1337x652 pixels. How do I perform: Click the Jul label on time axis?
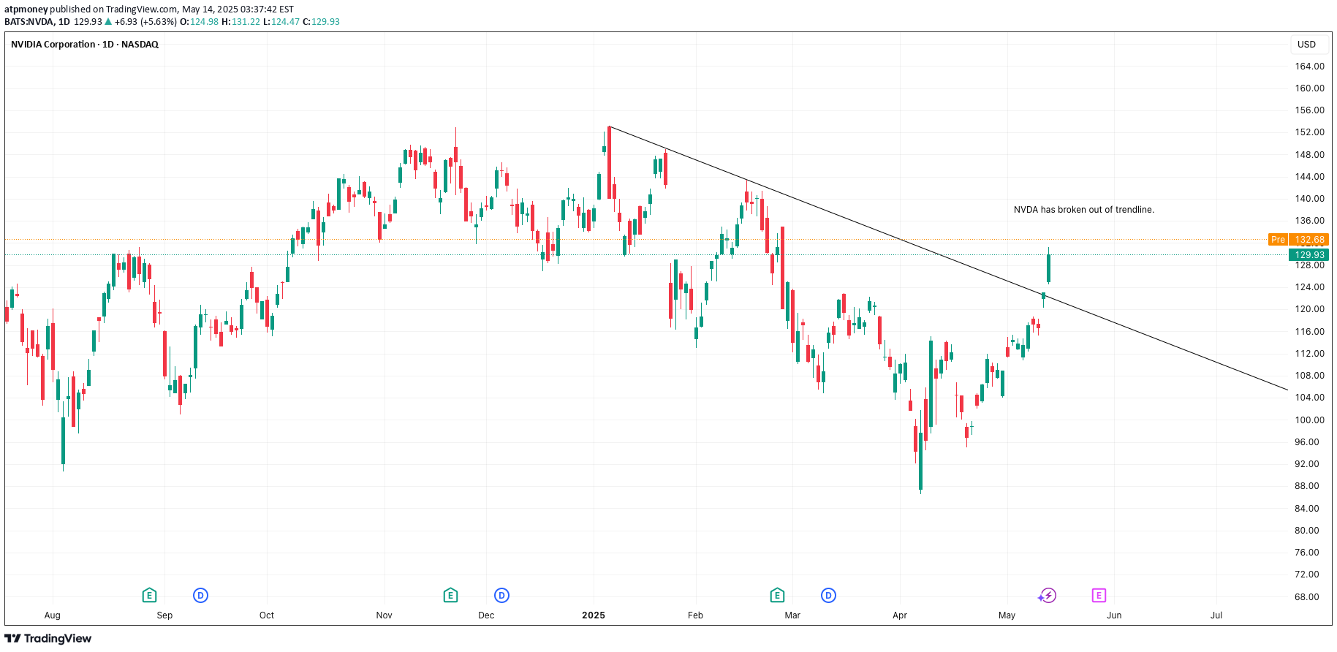tap(1216, 615)
